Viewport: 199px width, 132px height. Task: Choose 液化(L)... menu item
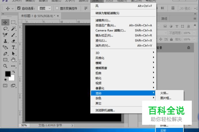(x=123, y=41)
